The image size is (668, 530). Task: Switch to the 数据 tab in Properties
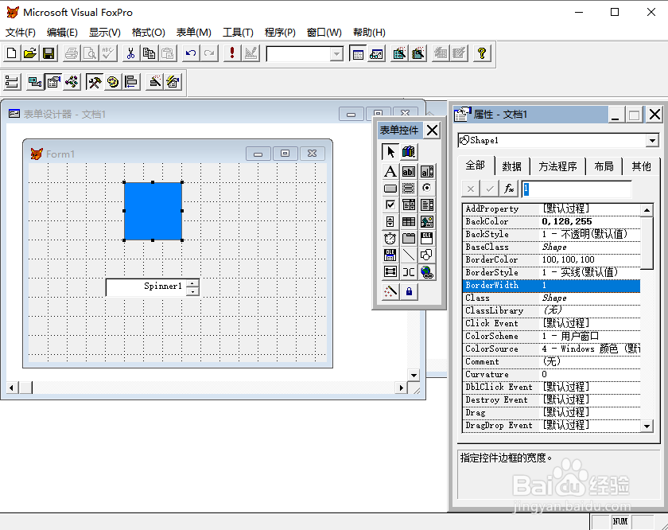tap(511, 166)
